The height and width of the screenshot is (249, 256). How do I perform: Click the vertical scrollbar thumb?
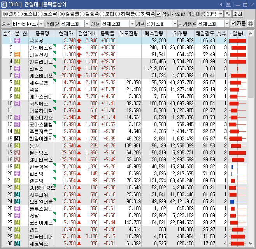251,67
